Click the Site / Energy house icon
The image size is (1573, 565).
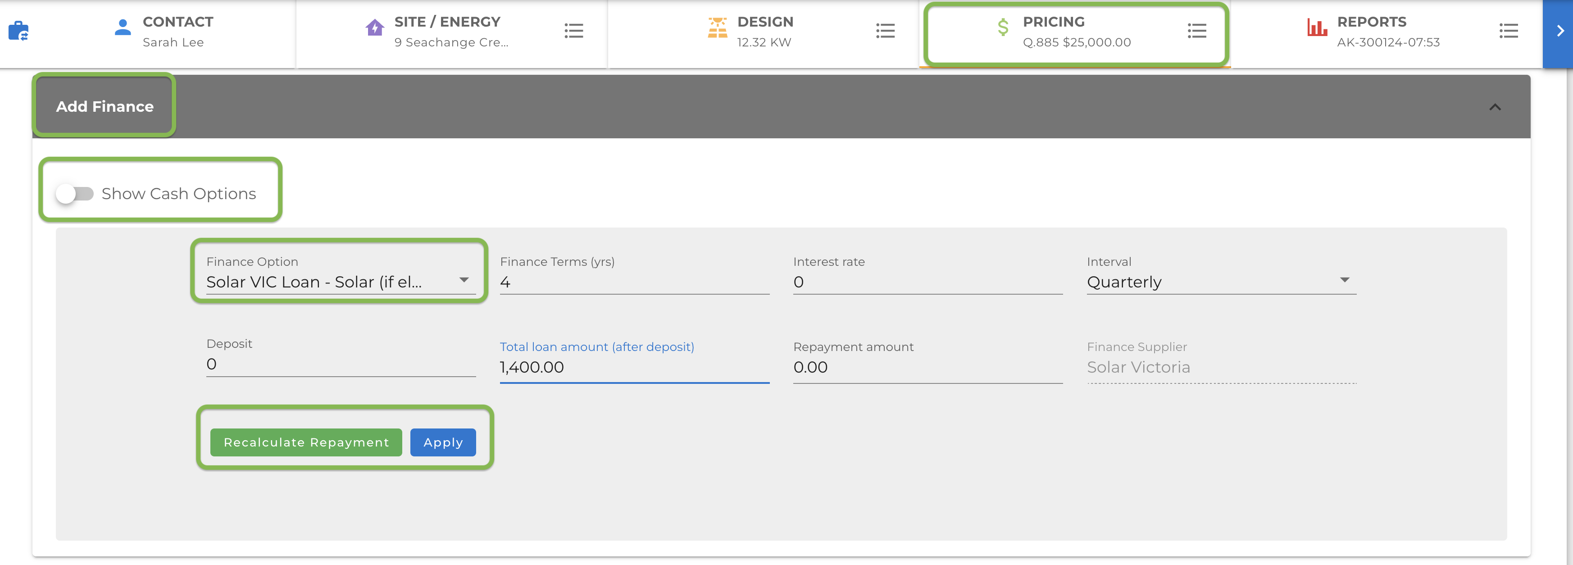(374, 27)
